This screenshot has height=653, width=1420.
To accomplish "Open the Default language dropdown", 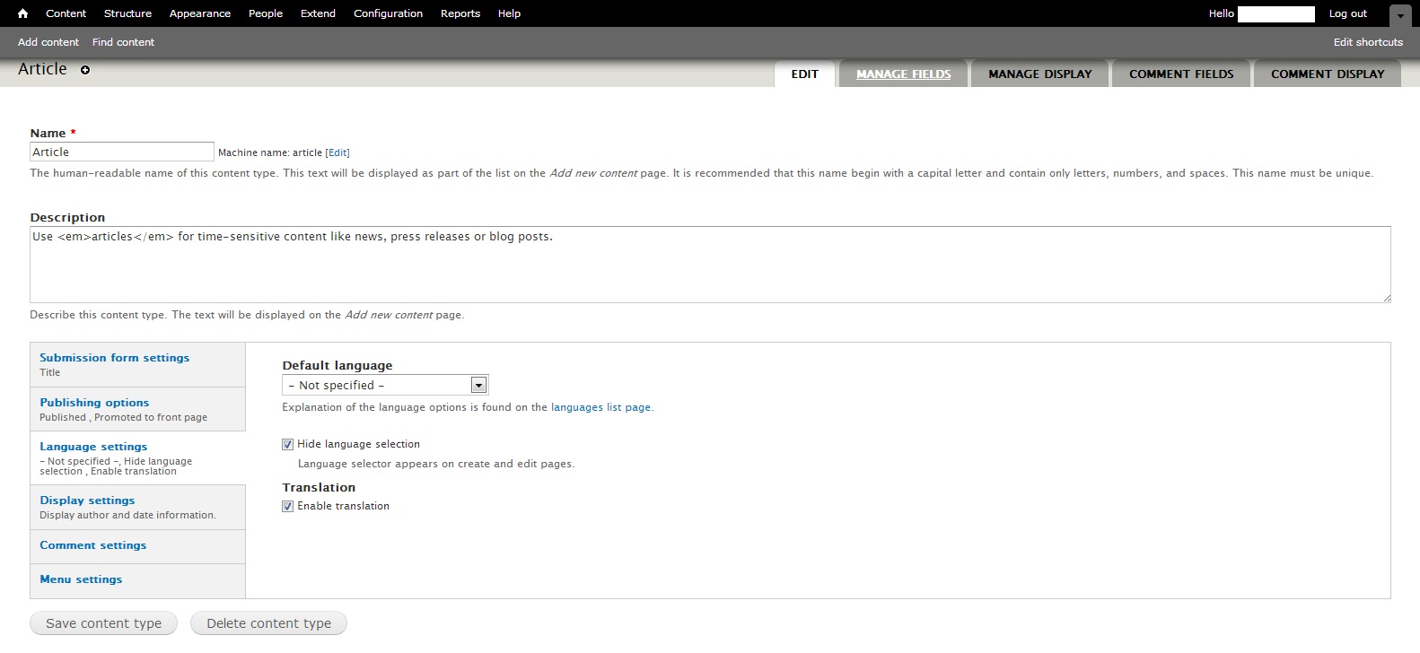I will pyautogui.click(x=385, y=385).
